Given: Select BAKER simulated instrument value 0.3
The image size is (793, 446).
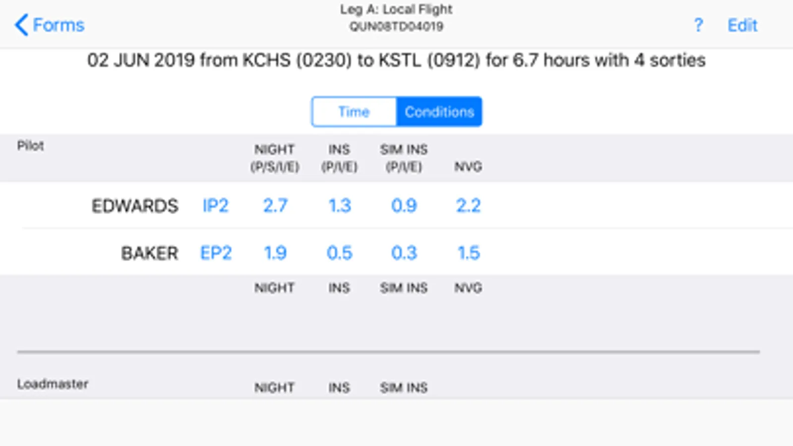Looking at the screenshot, I should pos(404,253).
